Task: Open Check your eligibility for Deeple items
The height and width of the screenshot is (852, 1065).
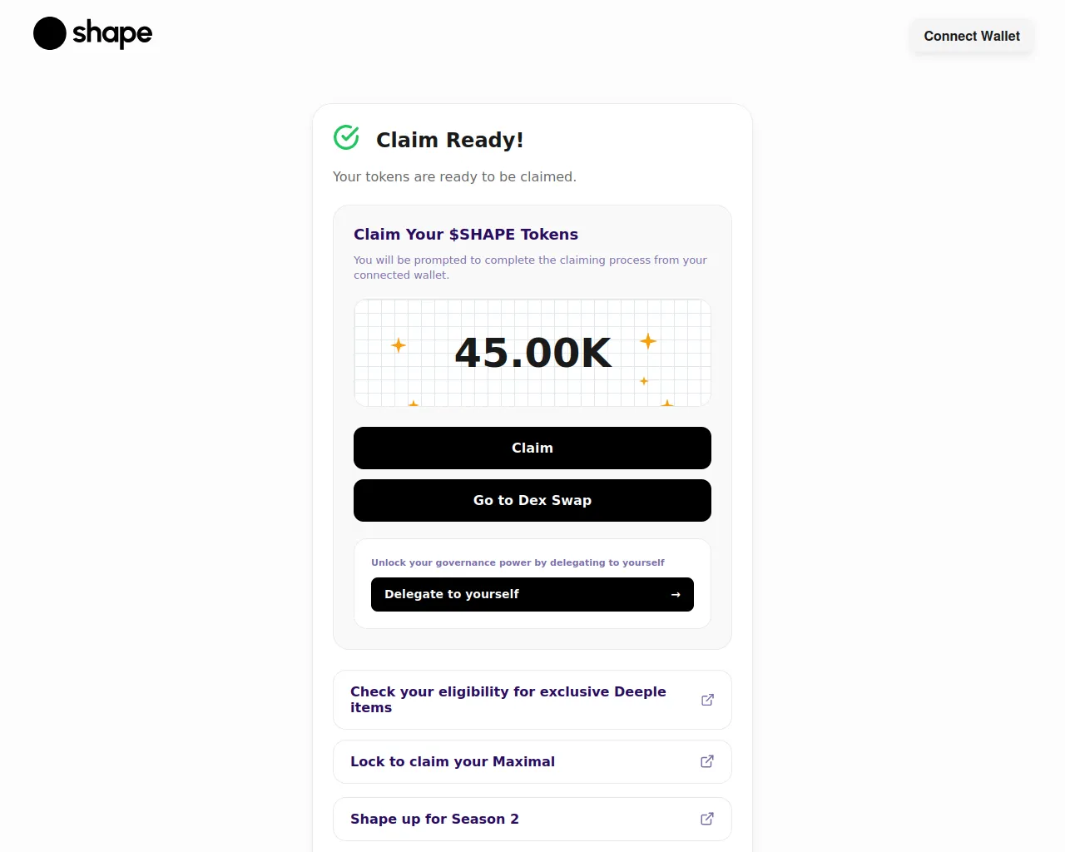Action: 508,699
